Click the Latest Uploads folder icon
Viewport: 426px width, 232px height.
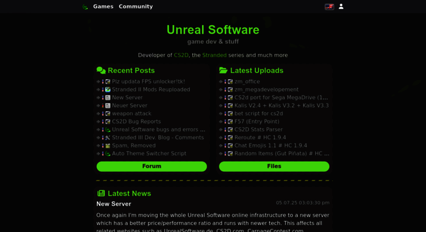223,70
